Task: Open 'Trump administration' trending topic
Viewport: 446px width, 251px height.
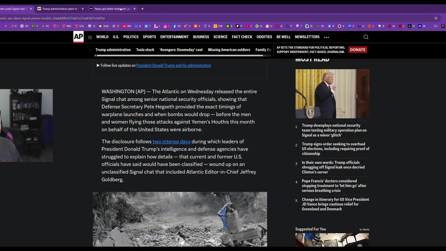Action: 113,50
